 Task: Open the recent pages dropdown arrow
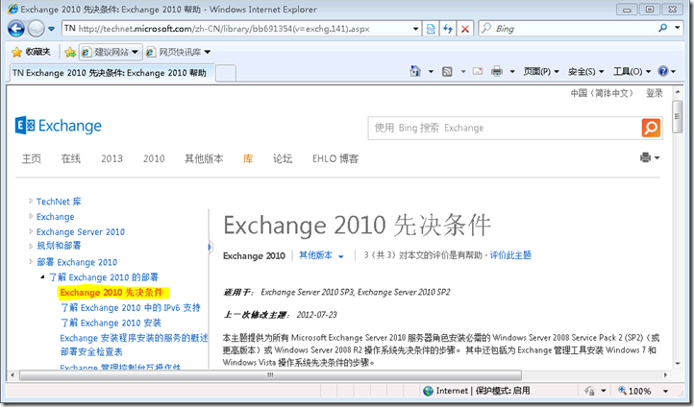(x=51, y=29)
